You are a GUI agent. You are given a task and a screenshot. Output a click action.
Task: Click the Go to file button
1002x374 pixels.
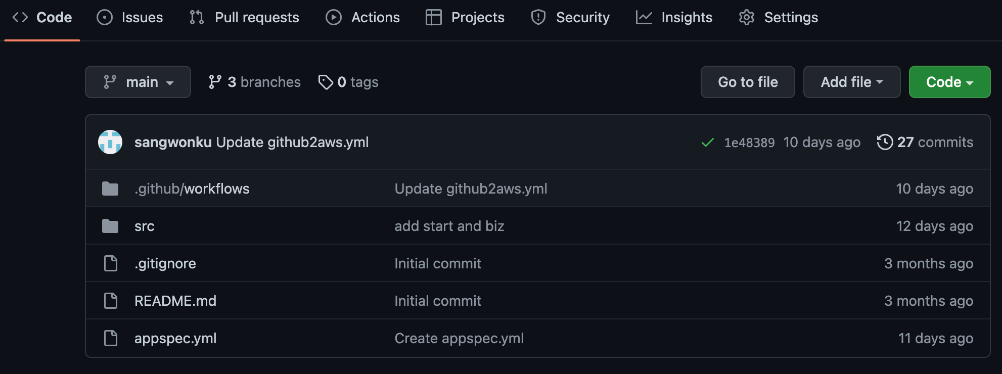pyautogui.click(x=748, y=81)
